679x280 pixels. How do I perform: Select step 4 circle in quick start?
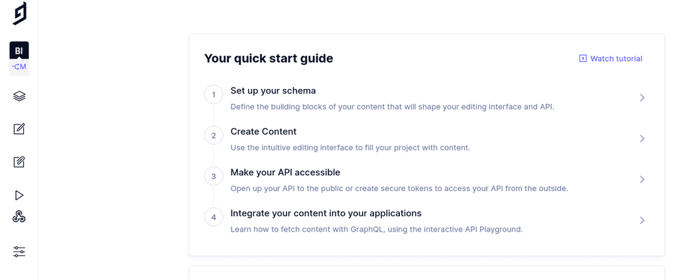click(214, 217)
